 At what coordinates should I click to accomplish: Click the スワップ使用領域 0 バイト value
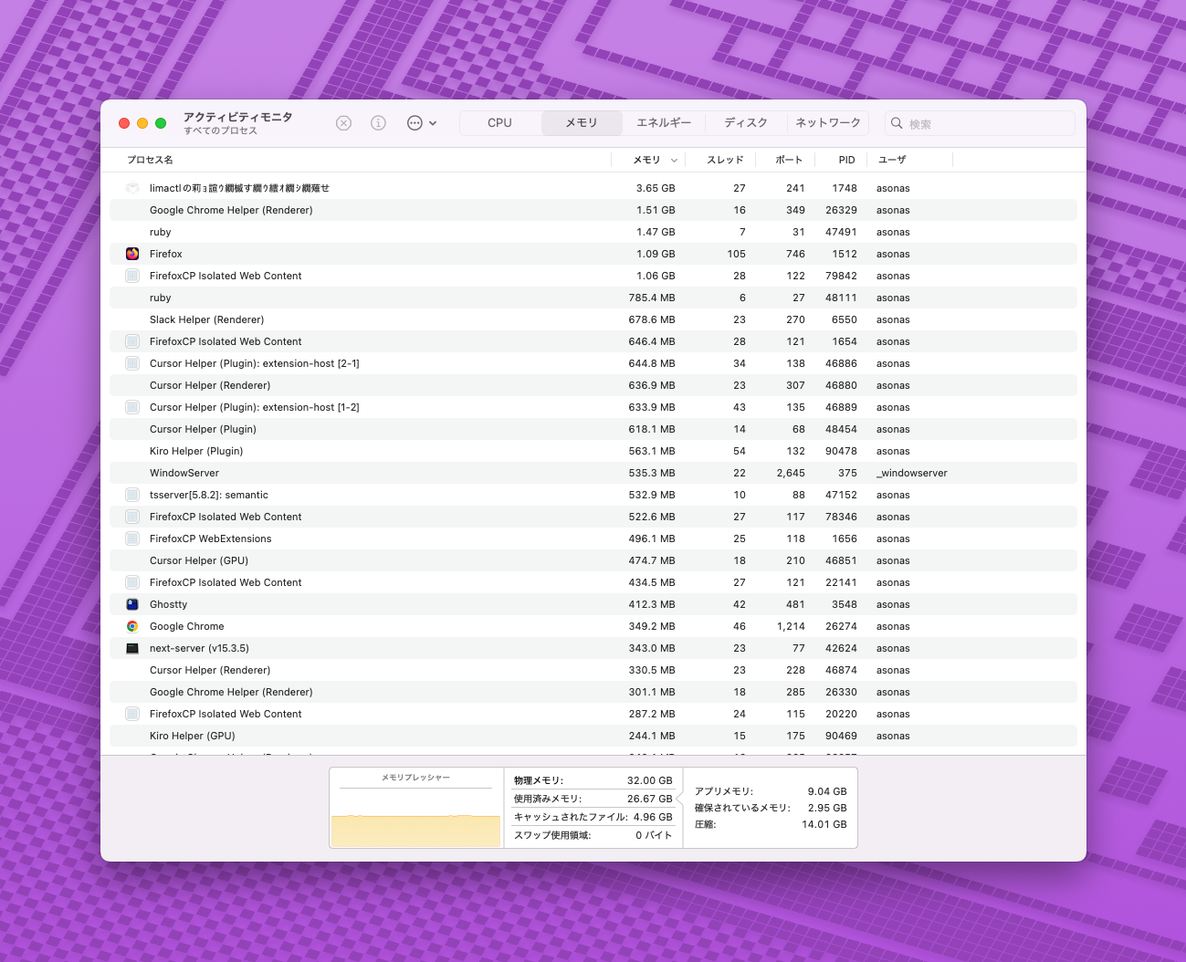[654, 835]
